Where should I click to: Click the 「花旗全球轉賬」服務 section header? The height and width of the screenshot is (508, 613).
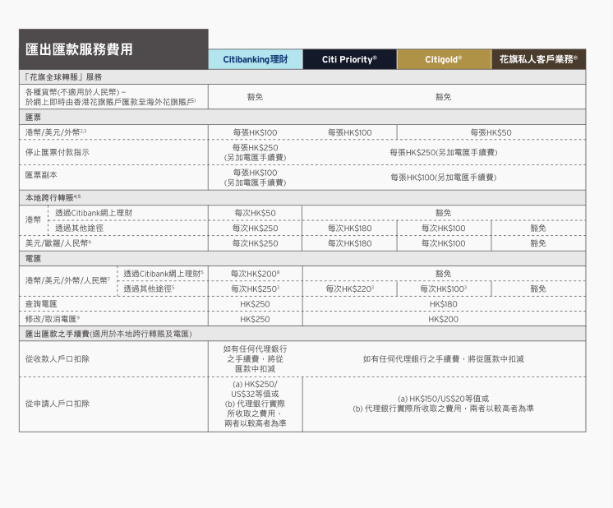click(63, 76)
